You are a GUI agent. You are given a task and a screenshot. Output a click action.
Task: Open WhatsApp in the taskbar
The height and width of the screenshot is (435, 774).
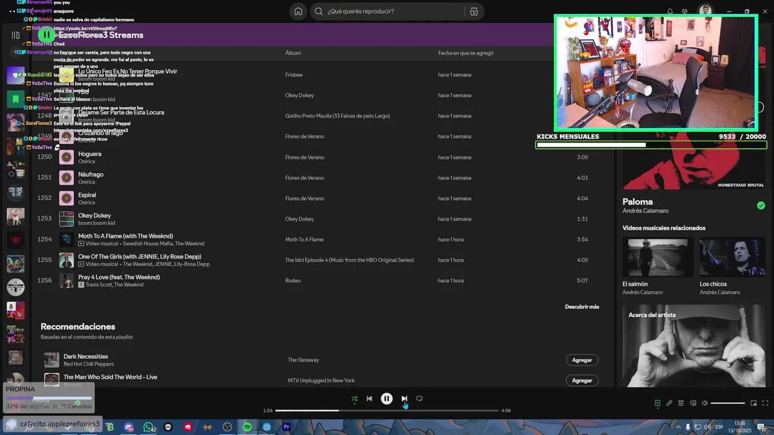(x=149, y=427)
